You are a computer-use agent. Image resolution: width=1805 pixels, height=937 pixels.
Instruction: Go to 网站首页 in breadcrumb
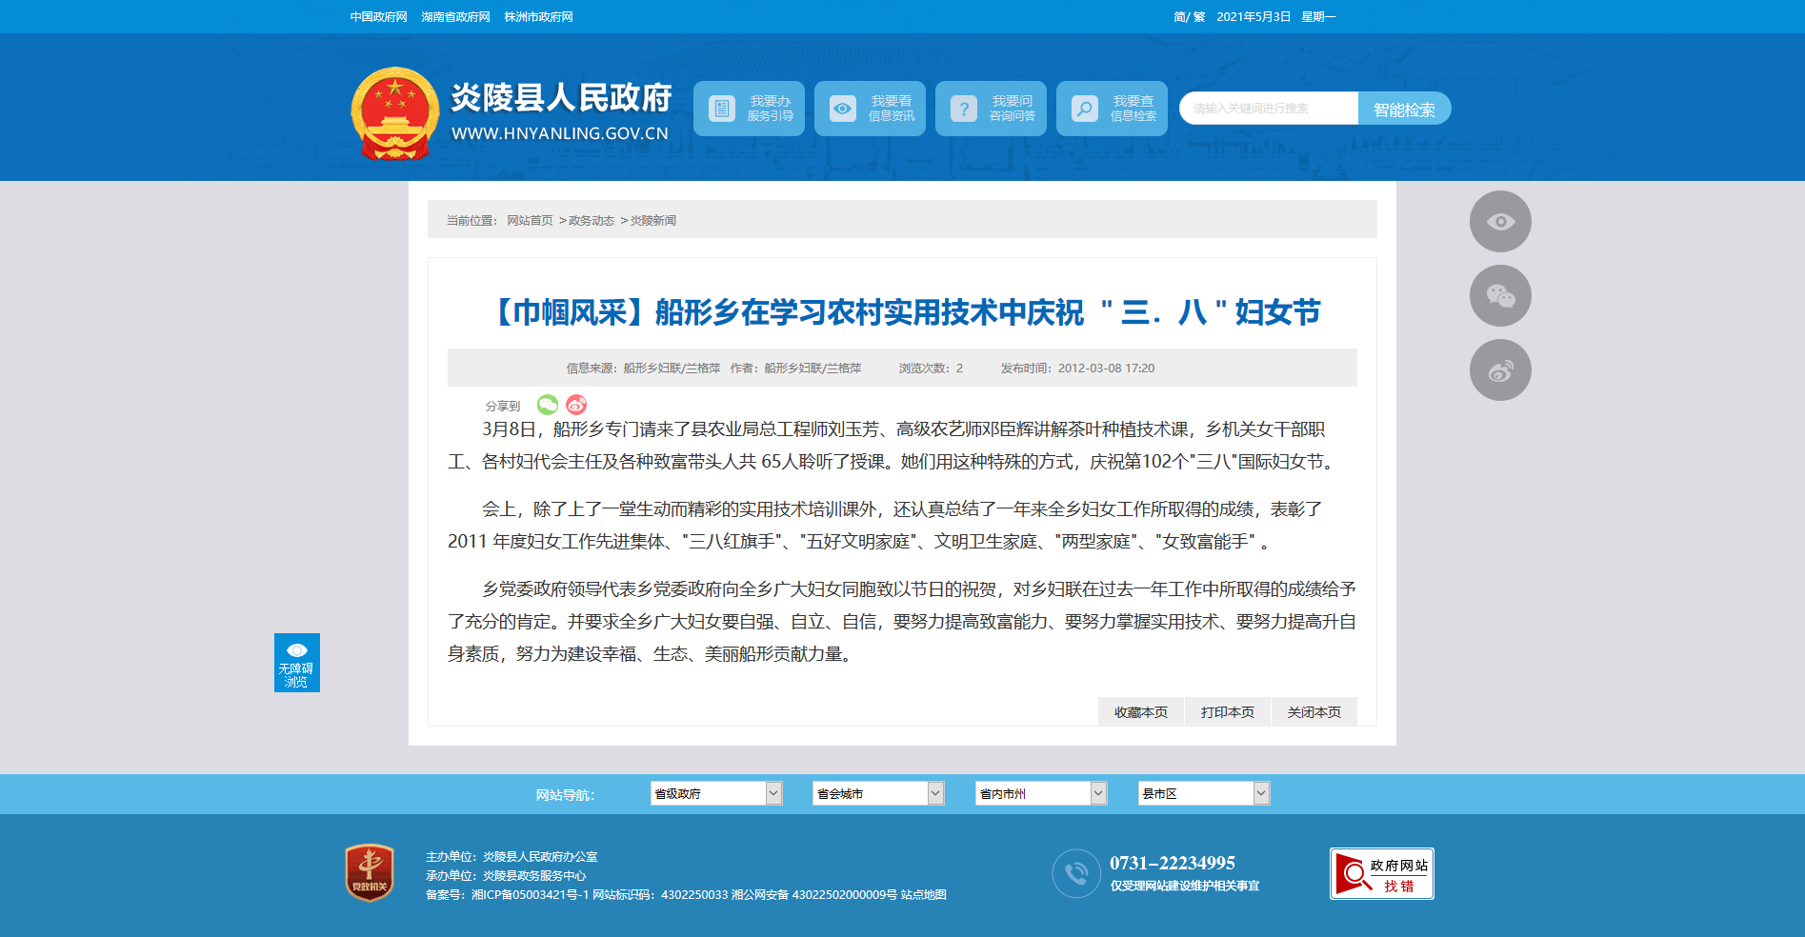530,221
